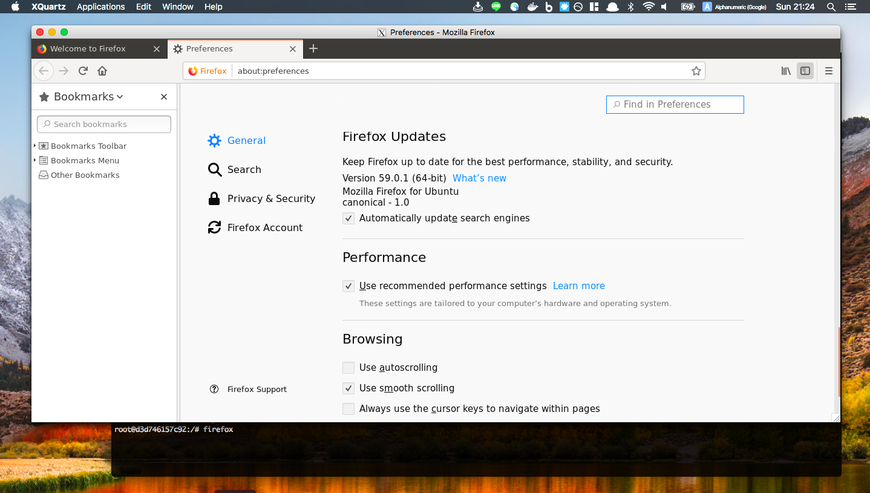Enable use autoscrolling

point(348,367)
